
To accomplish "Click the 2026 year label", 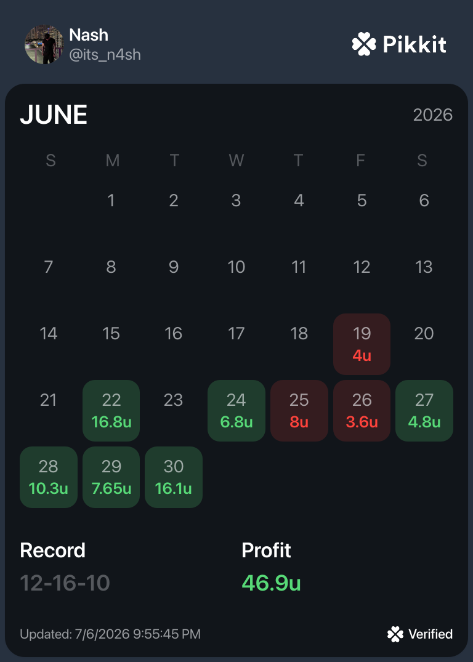I will pyautogui.click(x=433, y=115).
